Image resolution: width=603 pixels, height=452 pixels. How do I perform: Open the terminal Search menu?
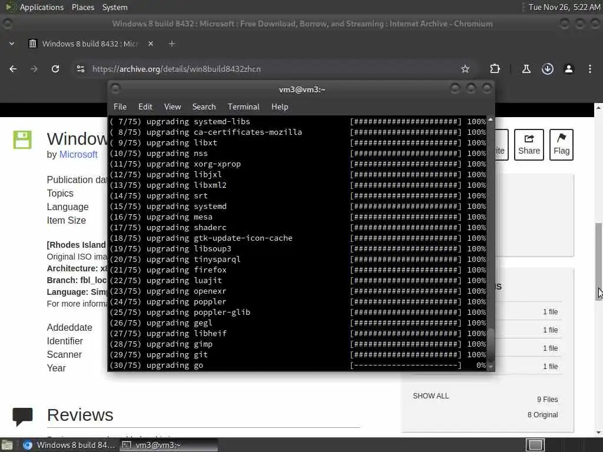pyautogui.click(x=204, y=107)
